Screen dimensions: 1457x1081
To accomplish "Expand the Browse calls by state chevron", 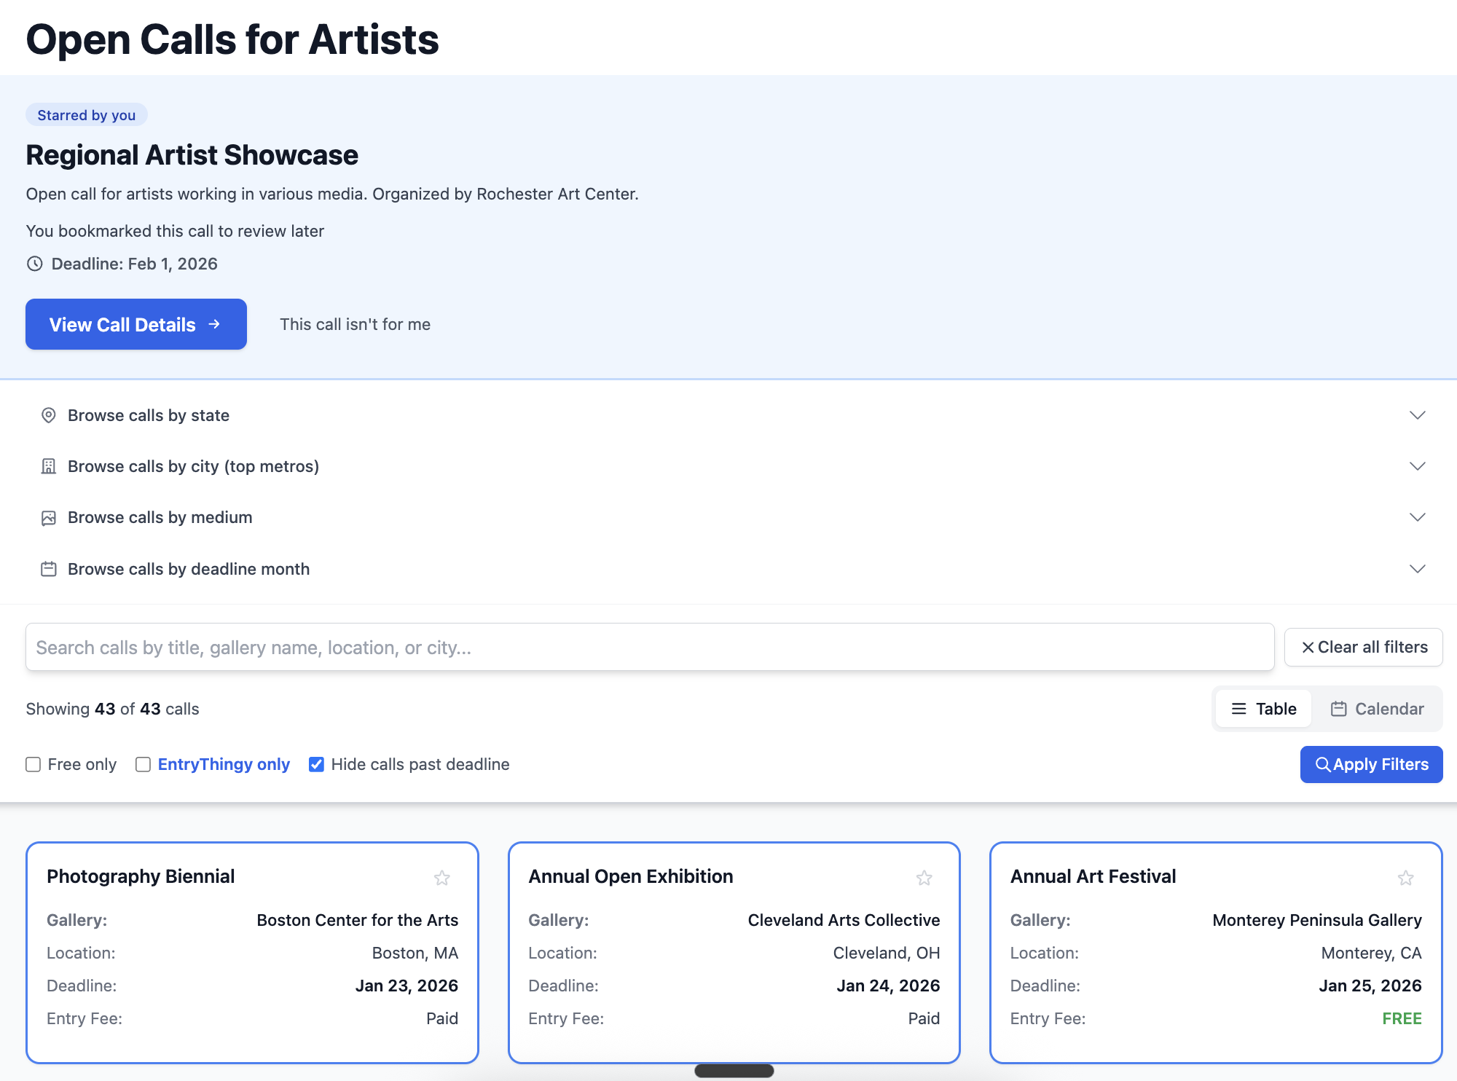I will coord(1417,415).
